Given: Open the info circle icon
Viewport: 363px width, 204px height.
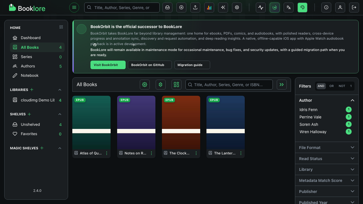Looking at the screenshot, I should click(326, 7).
